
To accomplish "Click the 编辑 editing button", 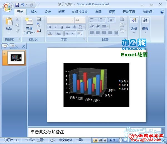I will [145, 26].
